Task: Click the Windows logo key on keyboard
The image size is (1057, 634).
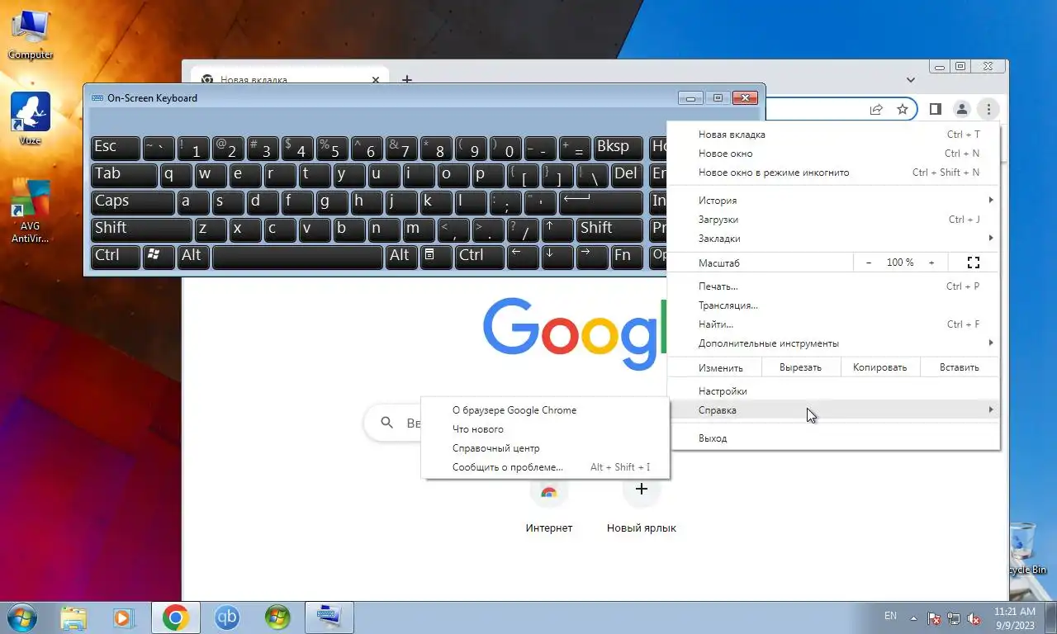Action: point(159,257)
